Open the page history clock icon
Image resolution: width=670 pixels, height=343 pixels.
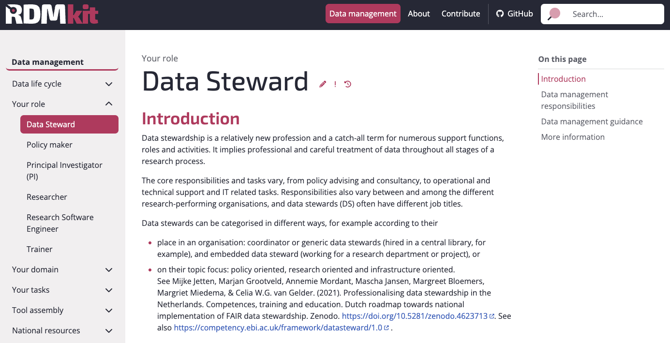point(347,84)
